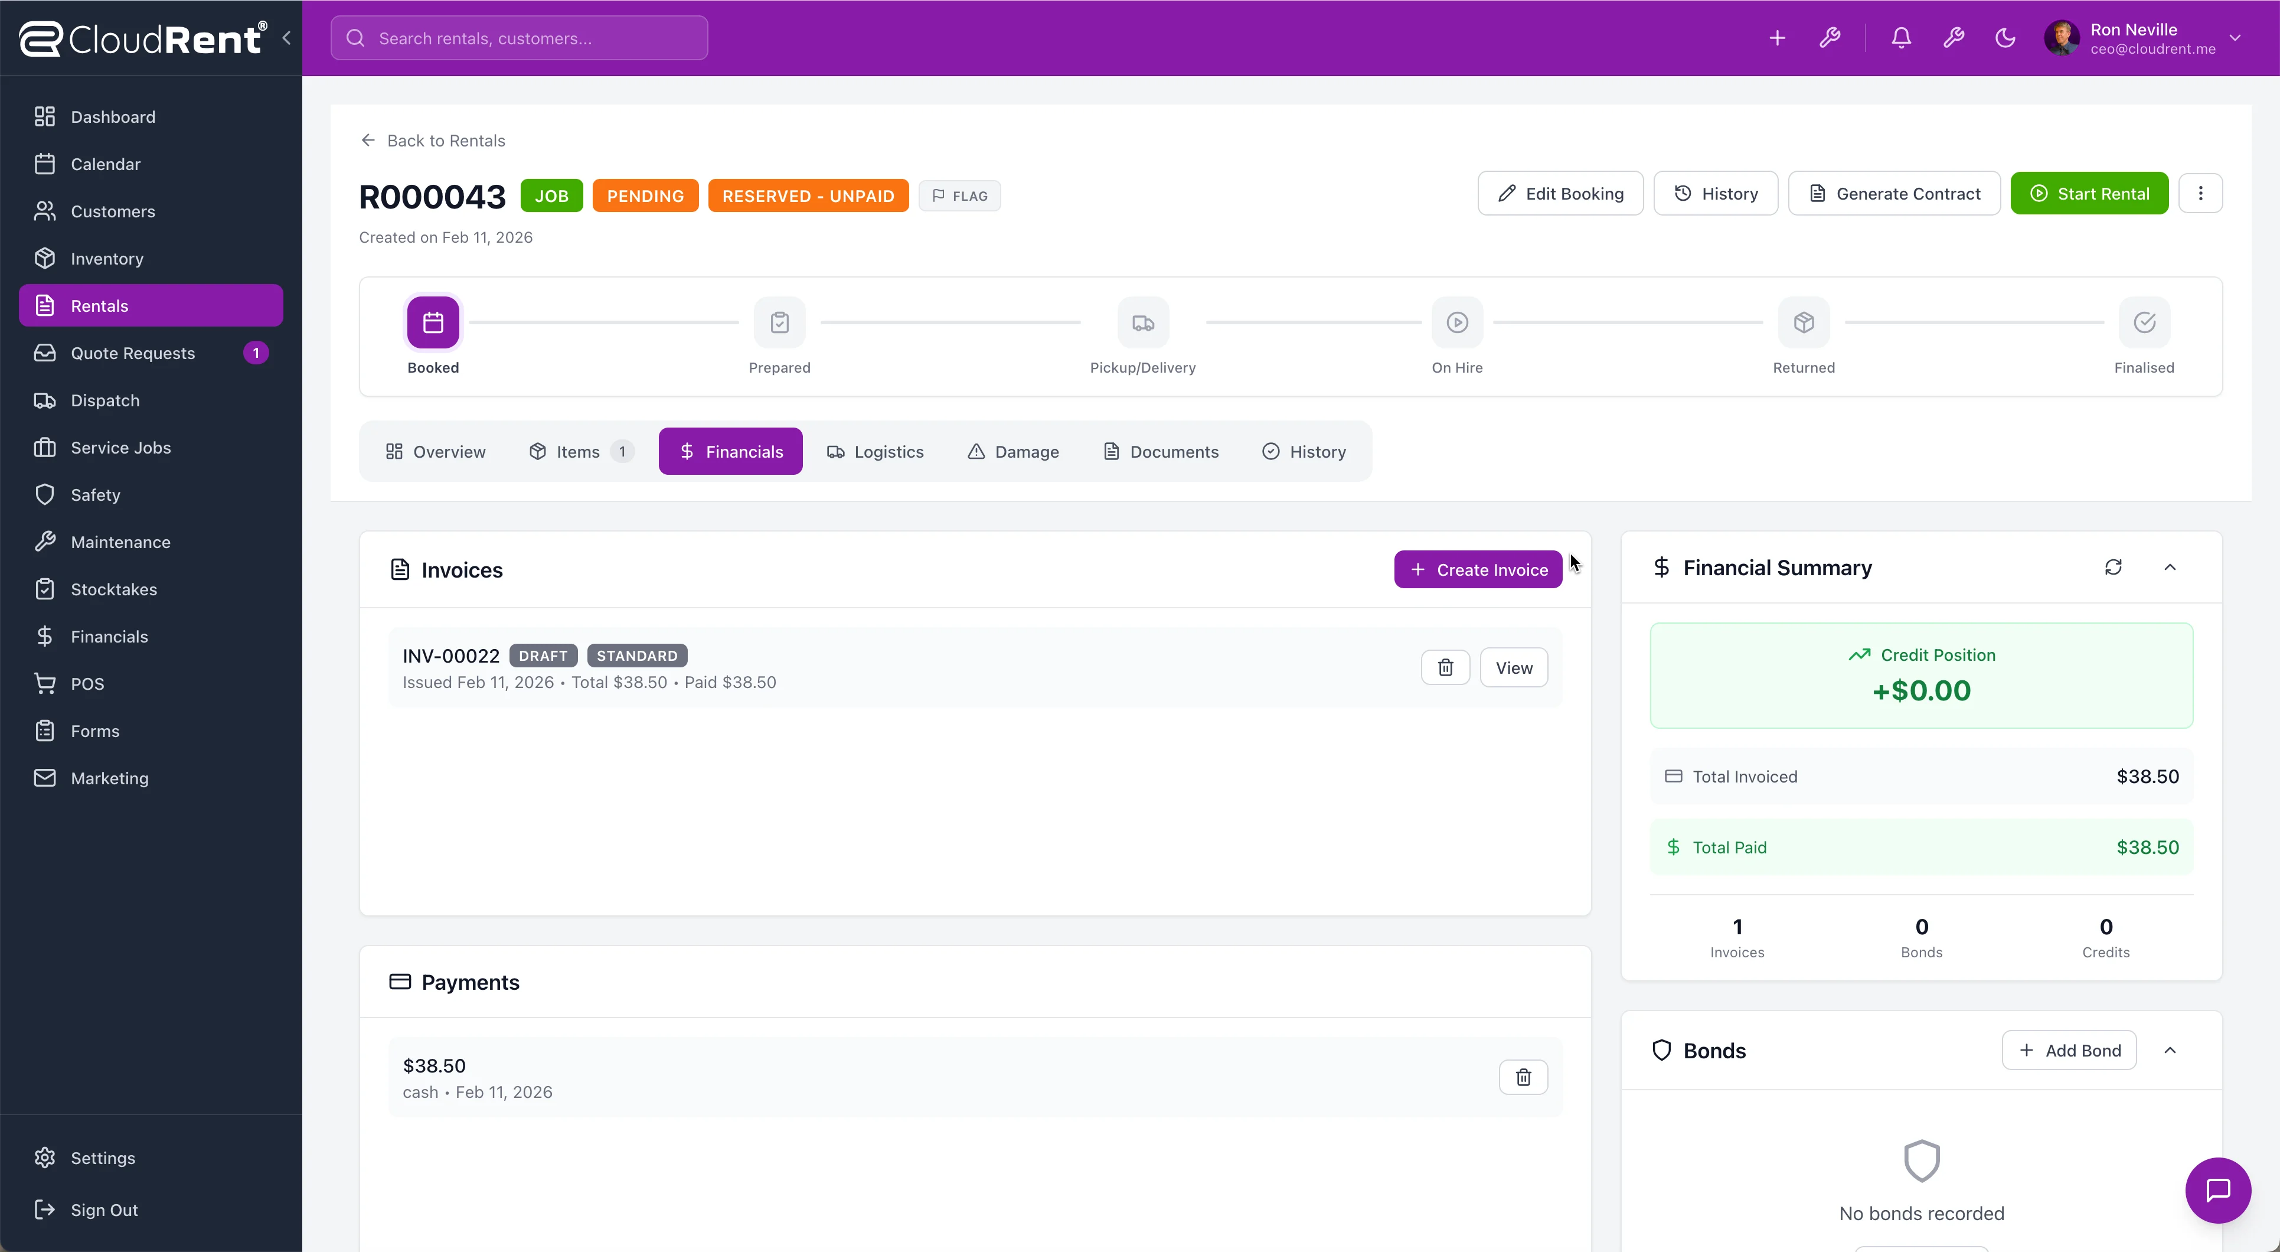Collapse the Financial Summary panel
Image resolution: width=2280 pixels, height=1252 pixels.
click(2170, 567)
